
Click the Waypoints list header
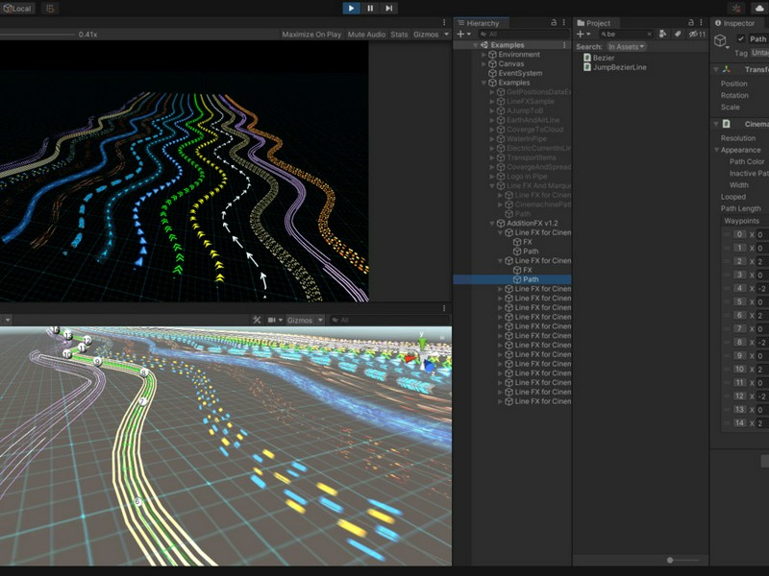coord(741,221)
